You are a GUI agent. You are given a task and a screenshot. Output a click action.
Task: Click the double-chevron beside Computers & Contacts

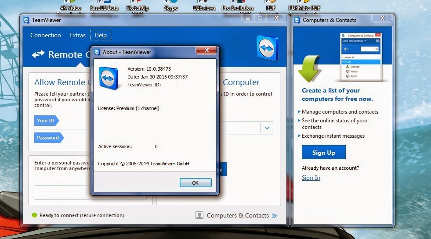pos(274,216)
